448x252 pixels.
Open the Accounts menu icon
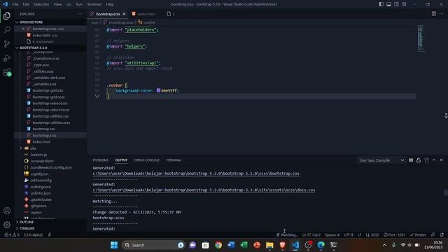(7, 211)
